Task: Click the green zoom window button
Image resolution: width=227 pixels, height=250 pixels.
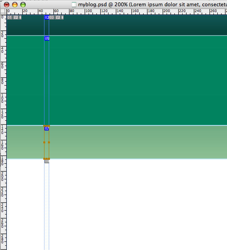Action: [23, 5]
